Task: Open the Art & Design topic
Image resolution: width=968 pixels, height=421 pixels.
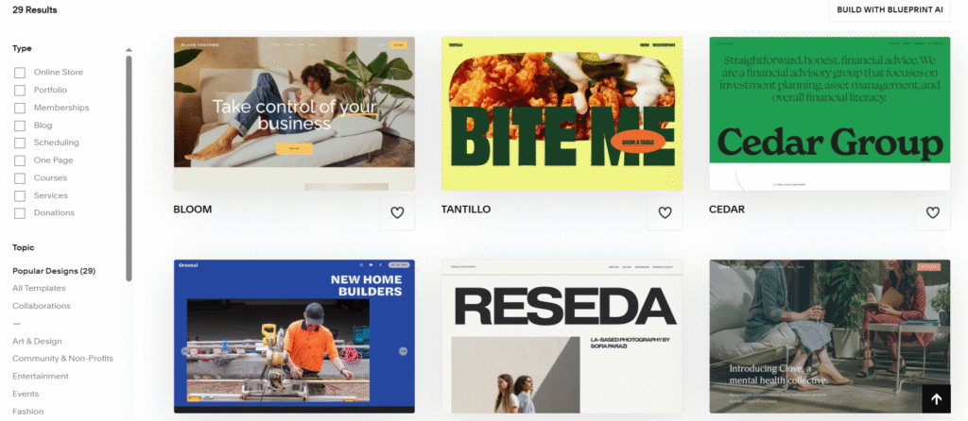Action: click(37, 341)
